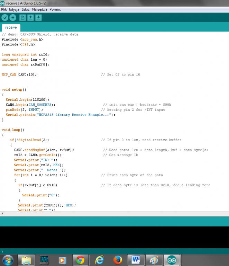This screenshot has width=229, height=266.
Task: Click the '// Set CS to pin 10' comment
Action: point(121,75)
